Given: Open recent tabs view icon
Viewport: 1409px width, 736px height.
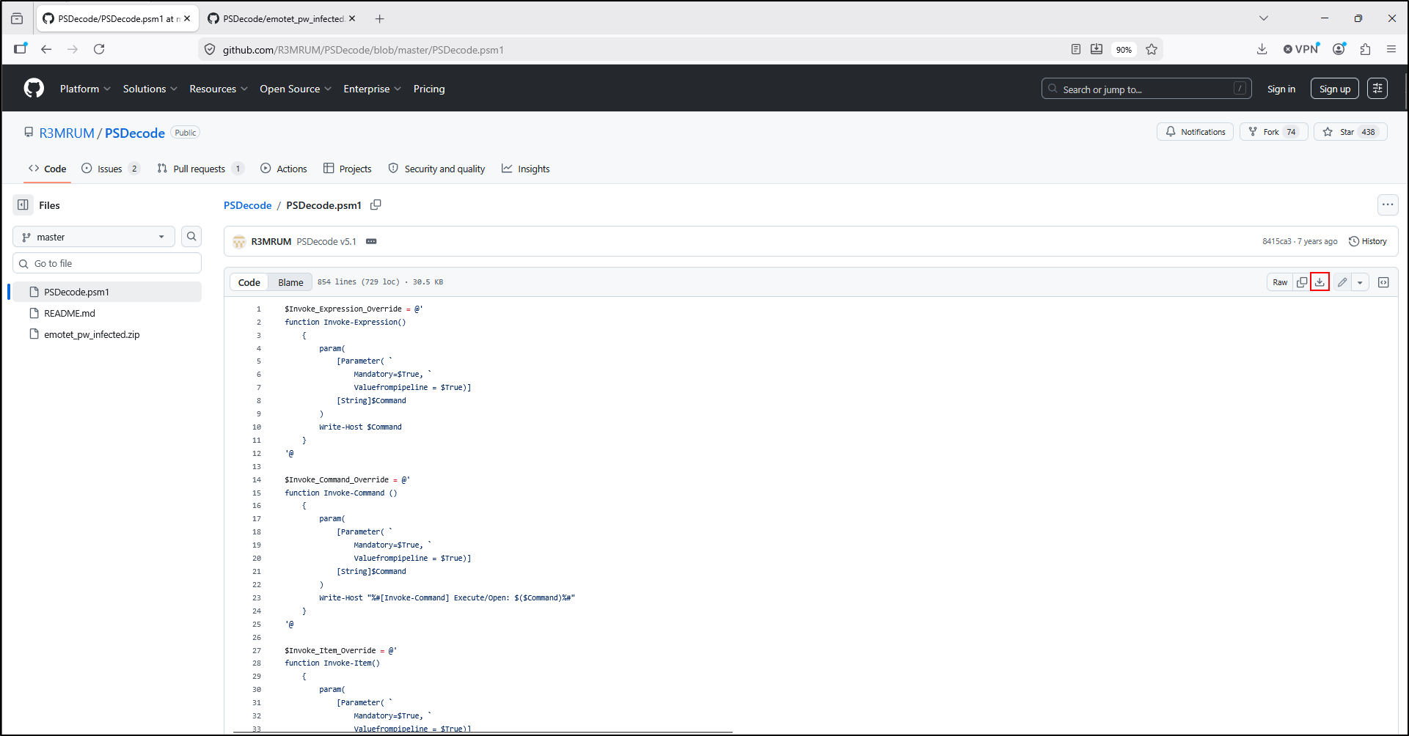Looking at the screenshot, I should [17, 19].
